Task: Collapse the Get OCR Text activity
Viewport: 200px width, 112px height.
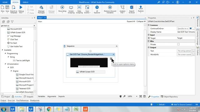Action: [113, 54]
